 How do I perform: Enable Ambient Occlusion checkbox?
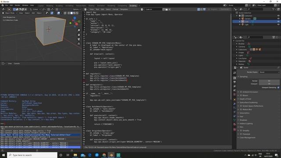241,92
